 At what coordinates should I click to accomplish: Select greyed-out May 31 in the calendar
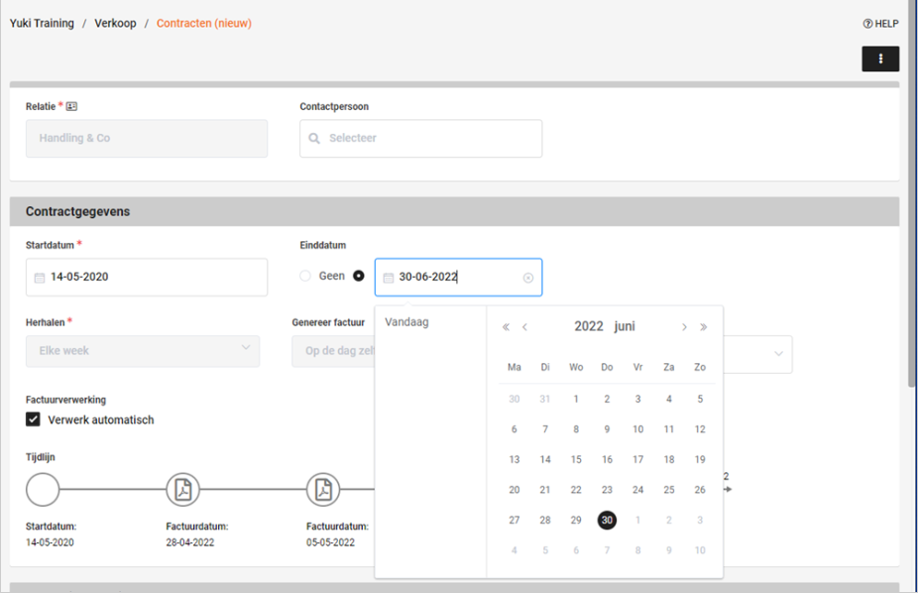(x=545, y=400)
